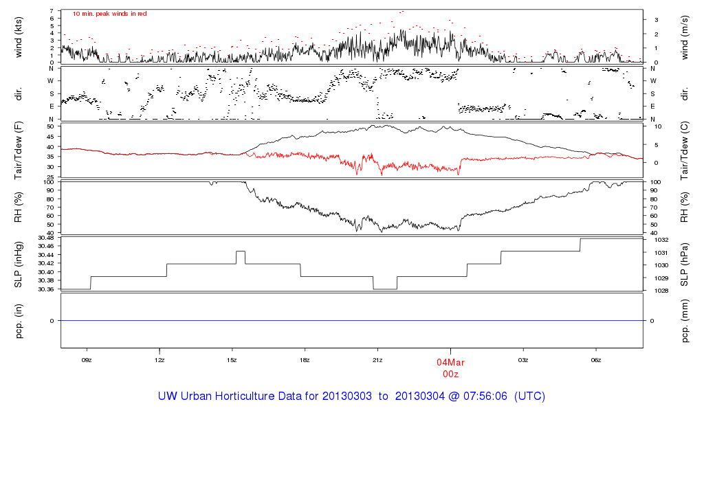This screenshot has width=704, height=481.
Task: Click the "pcp. (mm)" axis label
Action: click(x=684, y=322)
